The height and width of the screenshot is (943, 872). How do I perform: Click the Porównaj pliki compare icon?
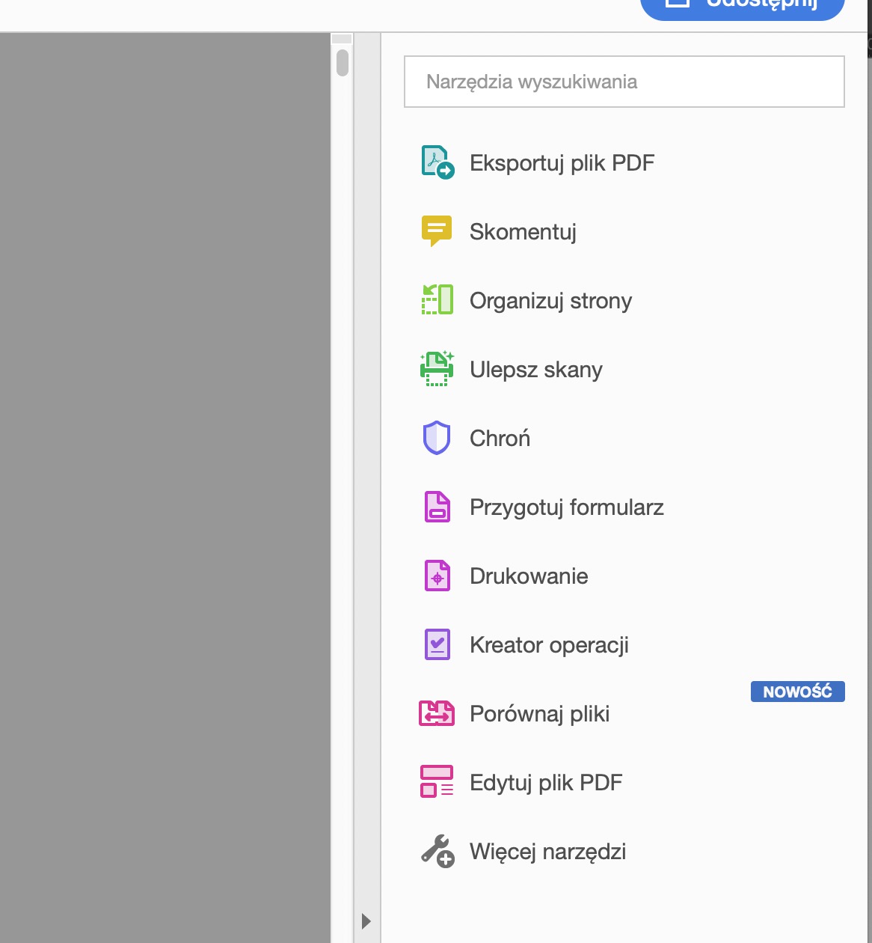(437, 713)
